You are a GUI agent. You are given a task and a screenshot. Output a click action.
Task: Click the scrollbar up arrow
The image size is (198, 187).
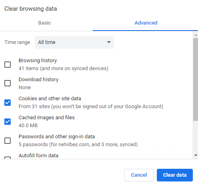click(196, 35)
